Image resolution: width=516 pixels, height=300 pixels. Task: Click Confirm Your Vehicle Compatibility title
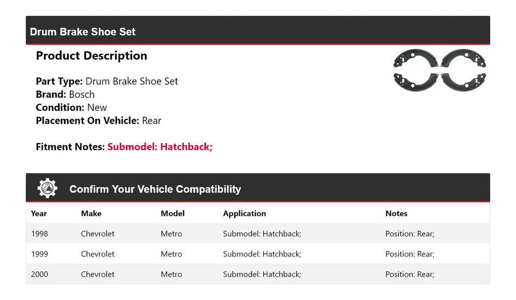(x=155, y=189)
